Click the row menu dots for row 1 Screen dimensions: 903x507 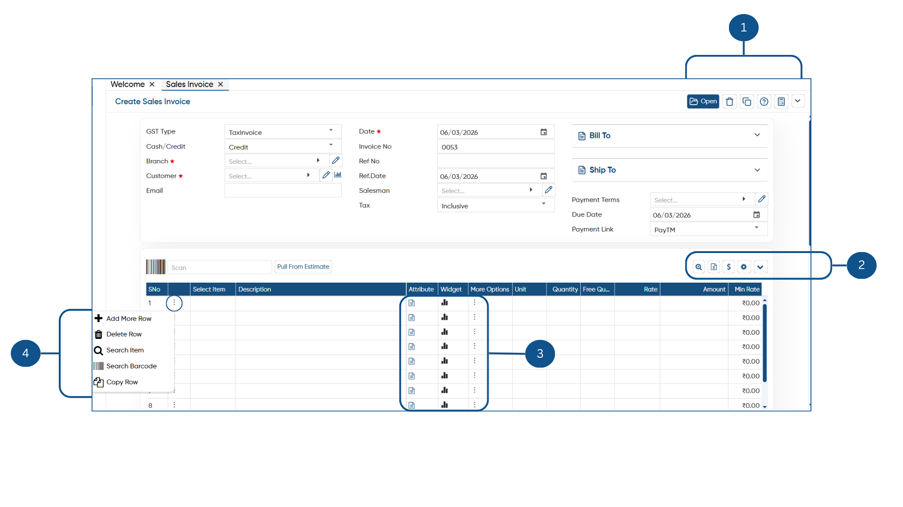click(x=174, y=303)
